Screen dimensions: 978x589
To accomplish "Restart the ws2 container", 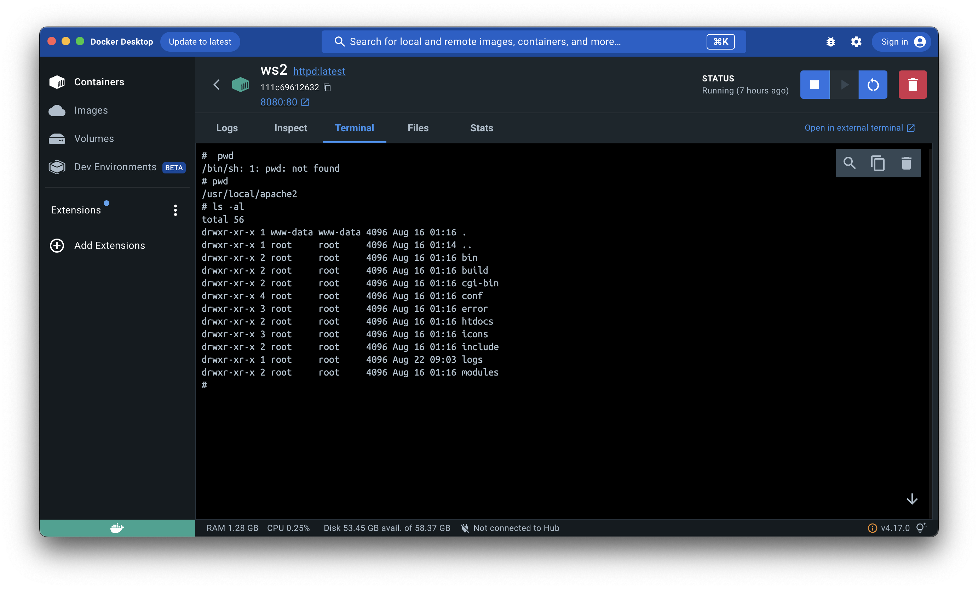I will (873, 85).
